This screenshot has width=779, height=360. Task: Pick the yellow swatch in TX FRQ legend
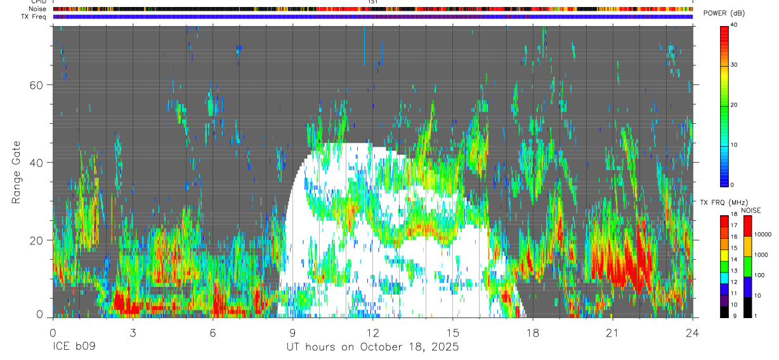pos(724,255)
